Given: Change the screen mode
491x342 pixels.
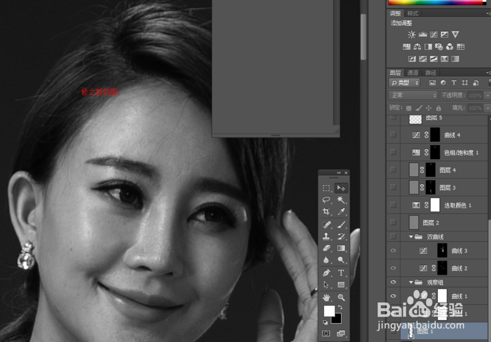Looking at the screenshot, I should pos(341,334).
